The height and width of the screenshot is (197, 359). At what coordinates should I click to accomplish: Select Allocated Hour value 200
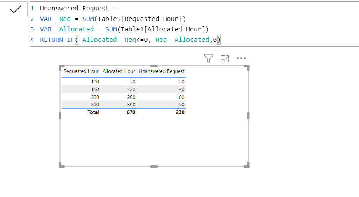pos(131,97)
